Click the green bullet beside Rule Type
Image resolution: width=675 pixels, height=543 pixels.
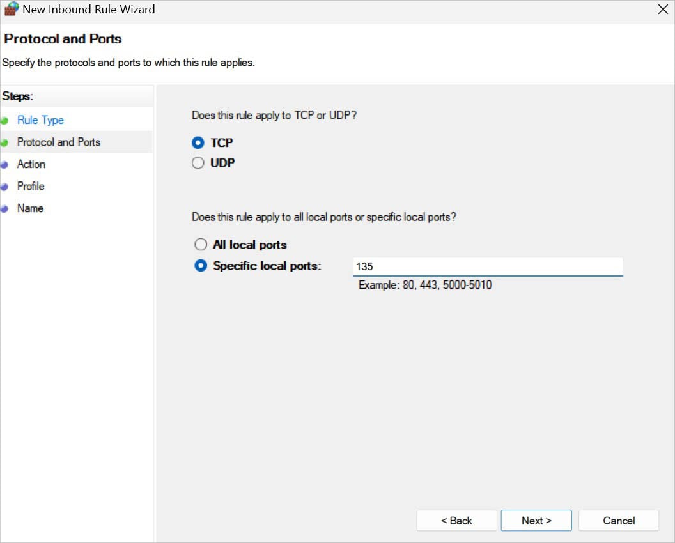(x=4, y=120)
